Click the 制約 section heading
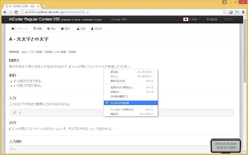The height and width of the screenshot is (155, 248). tap(12, 75)
